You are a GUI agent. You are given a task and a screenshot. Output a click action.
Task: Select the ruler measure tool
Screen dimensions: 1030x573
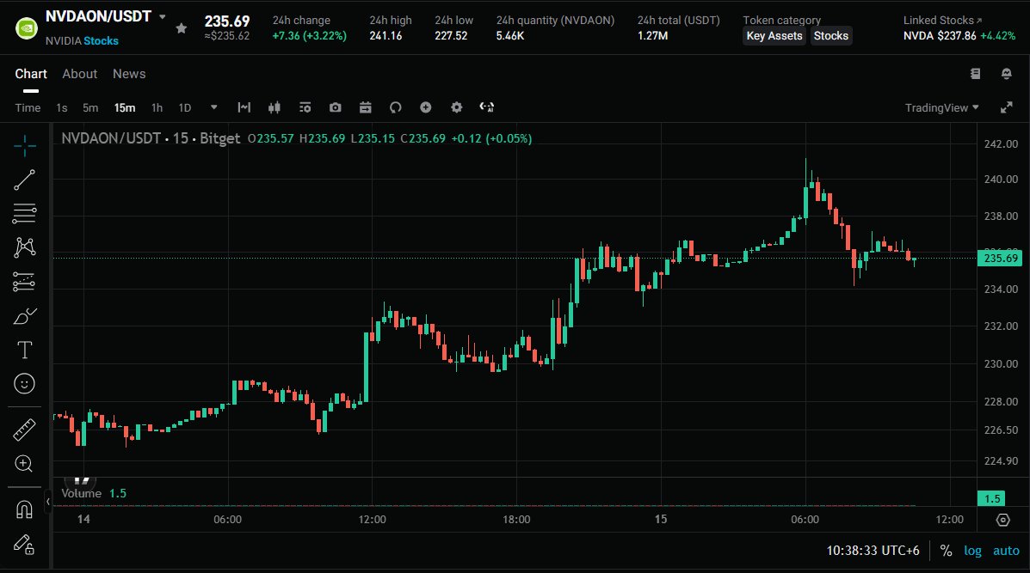(x=24, y=430)
